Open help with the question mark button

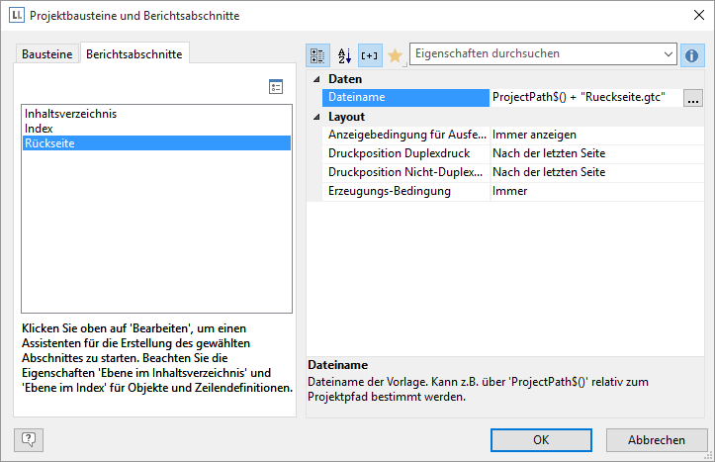coord(29,439)
